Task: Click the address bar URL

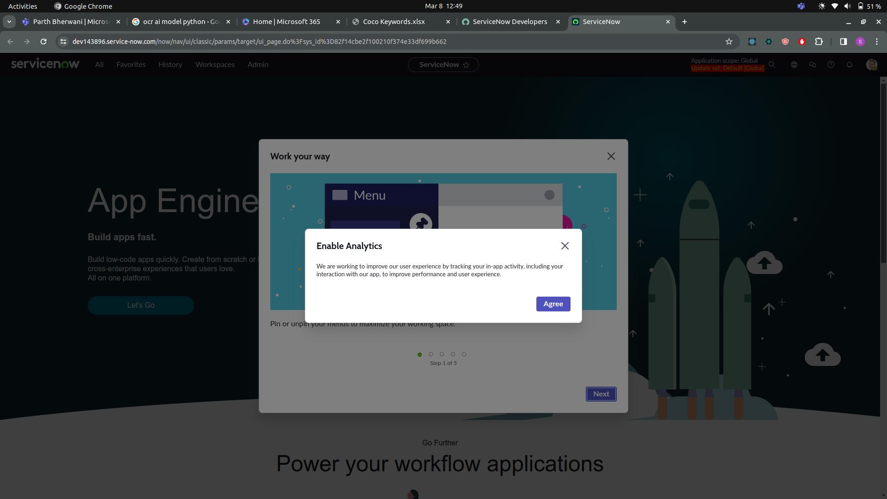Action: [x=259, y=42]
